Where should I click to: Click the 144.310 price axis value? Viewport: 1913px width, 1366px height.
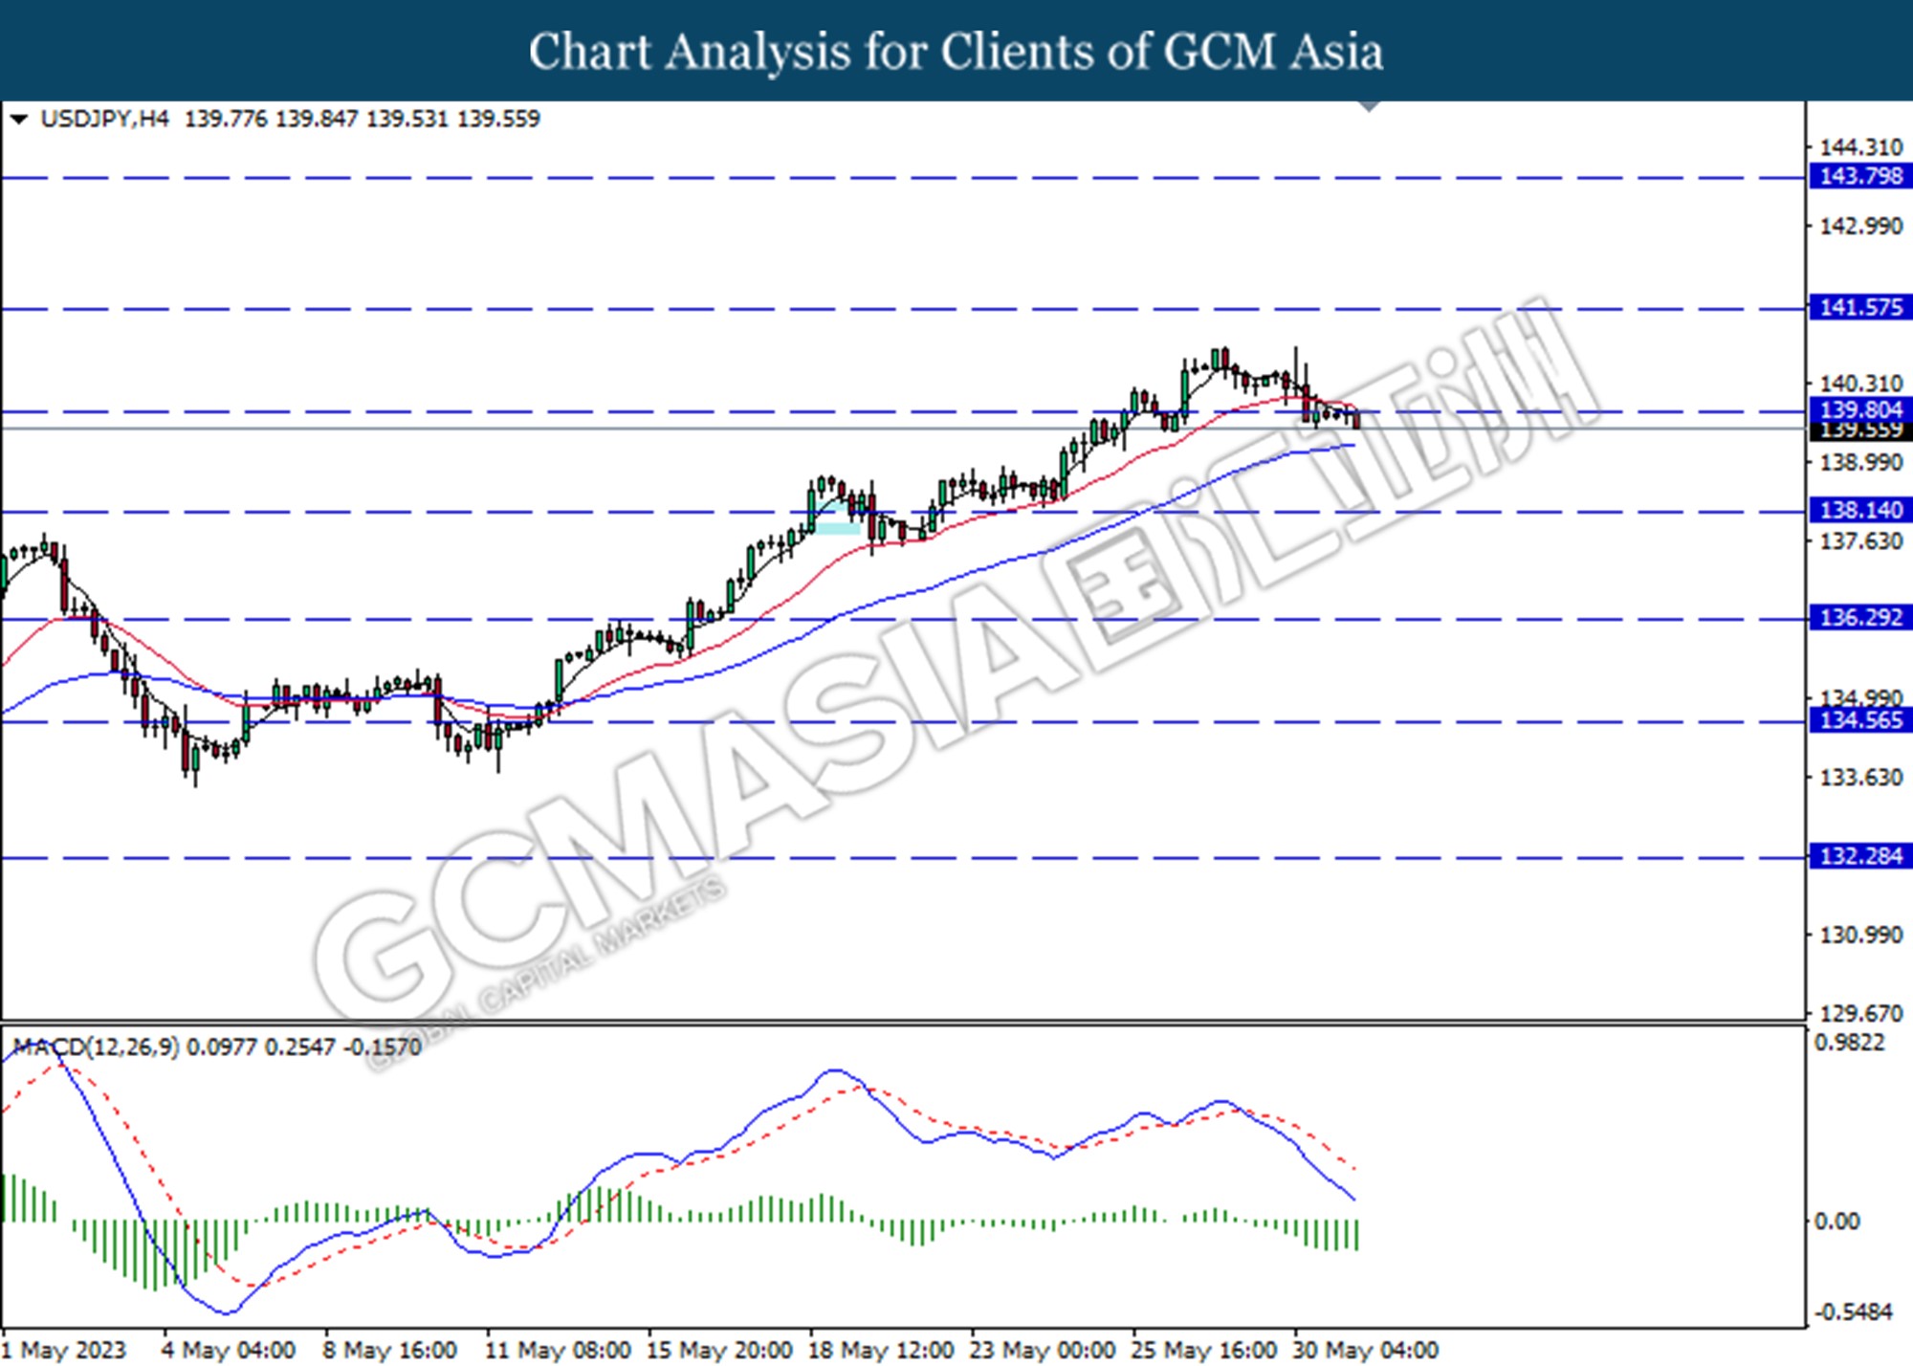[1860, 147]
